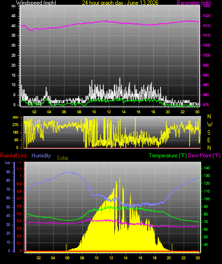Click the "Temperature (°F)" legend label
Screen dimensions: 222x264
(168, 156)
